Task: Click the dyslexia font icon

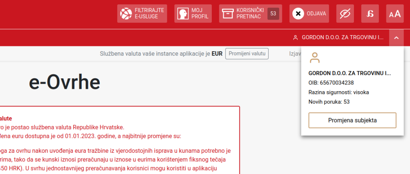Action: (x=370, y=14)
